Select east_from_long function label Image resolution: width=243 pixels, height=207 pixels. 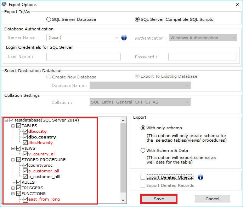[x=44, y=199]
